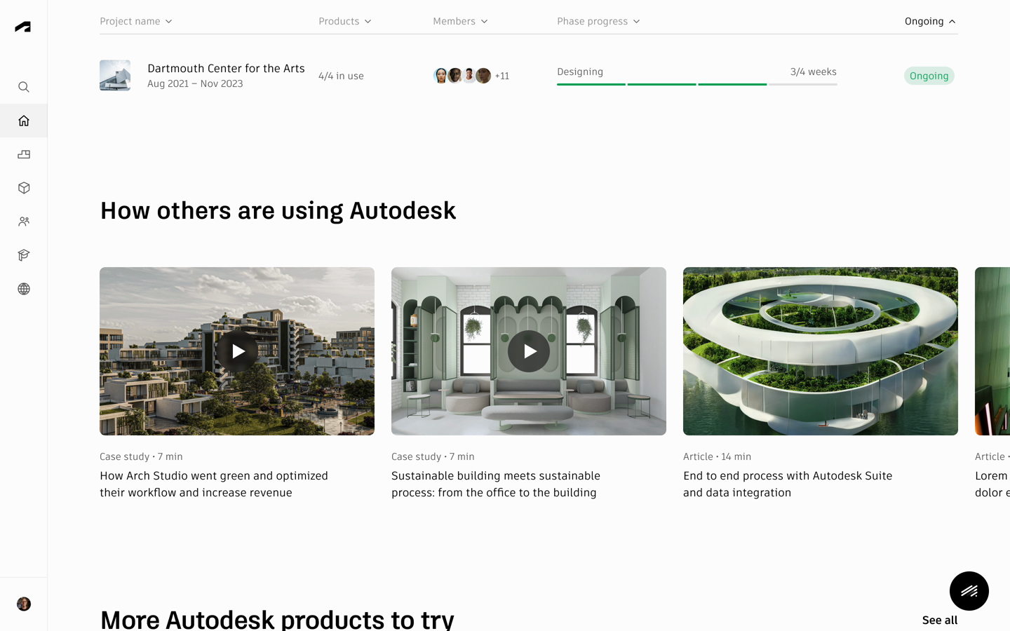Image resolution: width=1010 pixels, height=631 pixels.
Task: Open the Phase progress column dropdown
Action: tap(598, 21)
